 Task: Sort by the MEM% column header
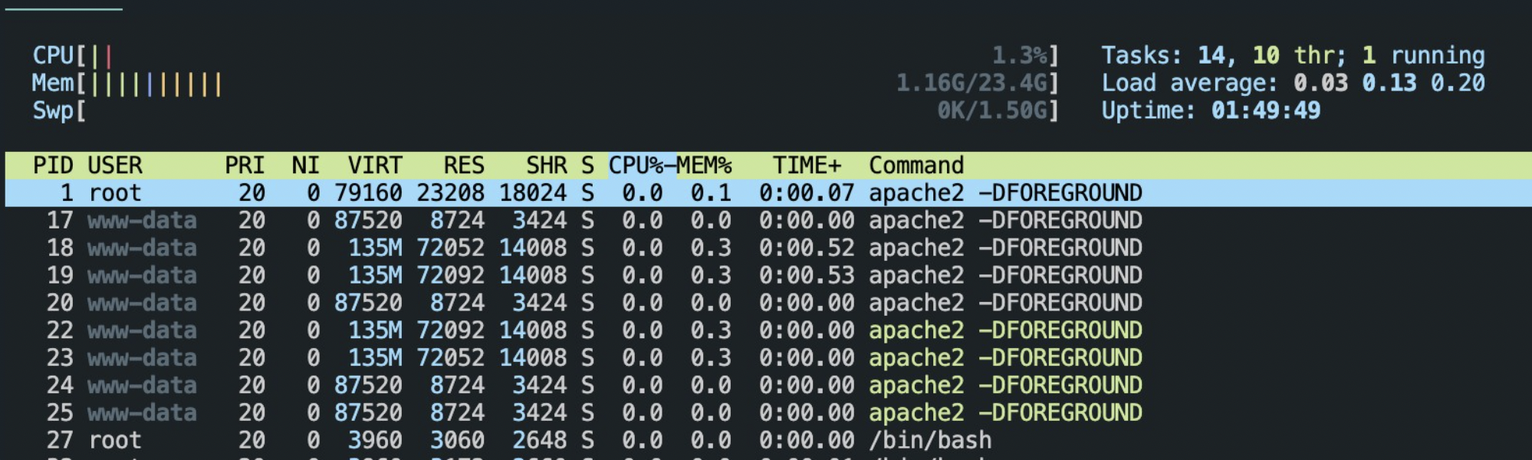click(704, 166)
